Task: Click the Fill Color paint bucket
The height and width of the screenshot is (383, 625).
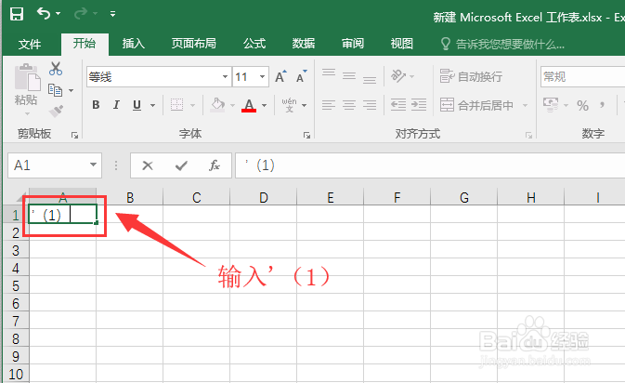Action: pyautogui.click(x=217, y=105)
